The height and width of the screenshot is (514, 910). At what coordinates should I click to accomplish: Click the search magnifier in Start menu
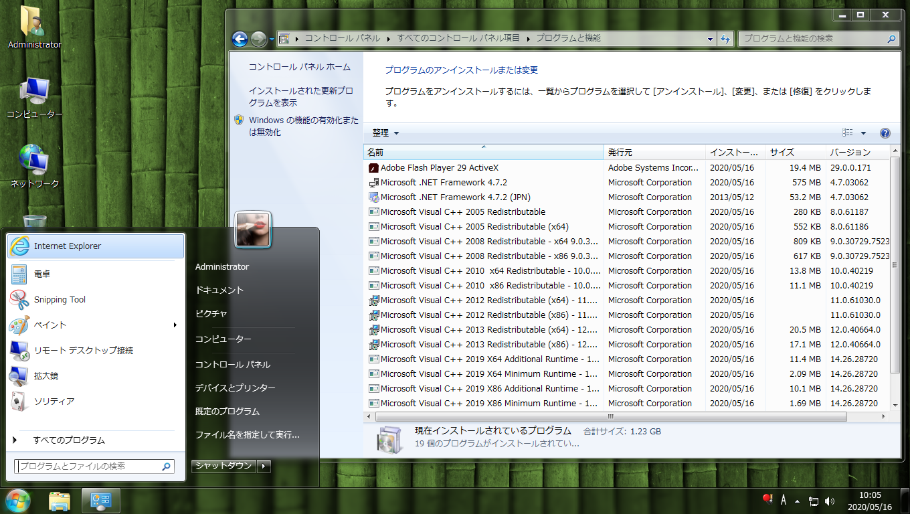click(x=167, y=466)
